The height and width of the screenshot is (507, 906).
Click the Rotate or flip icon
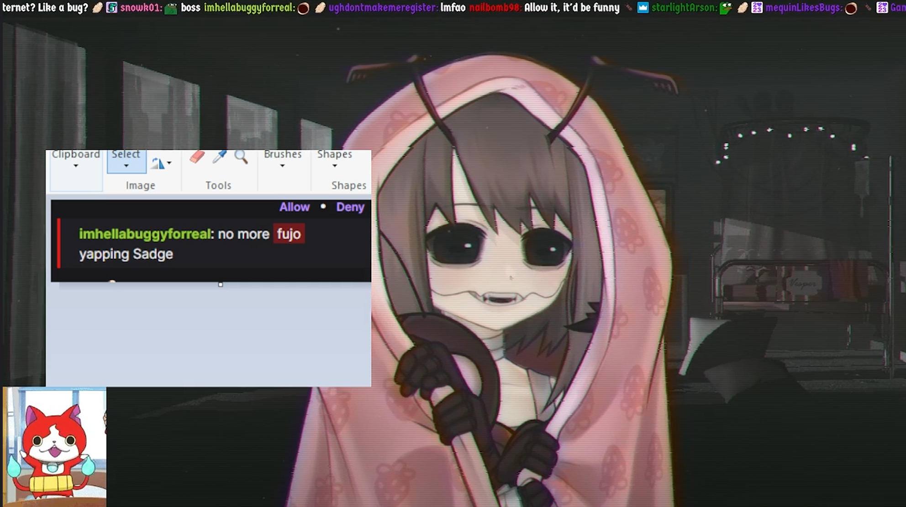158,163
